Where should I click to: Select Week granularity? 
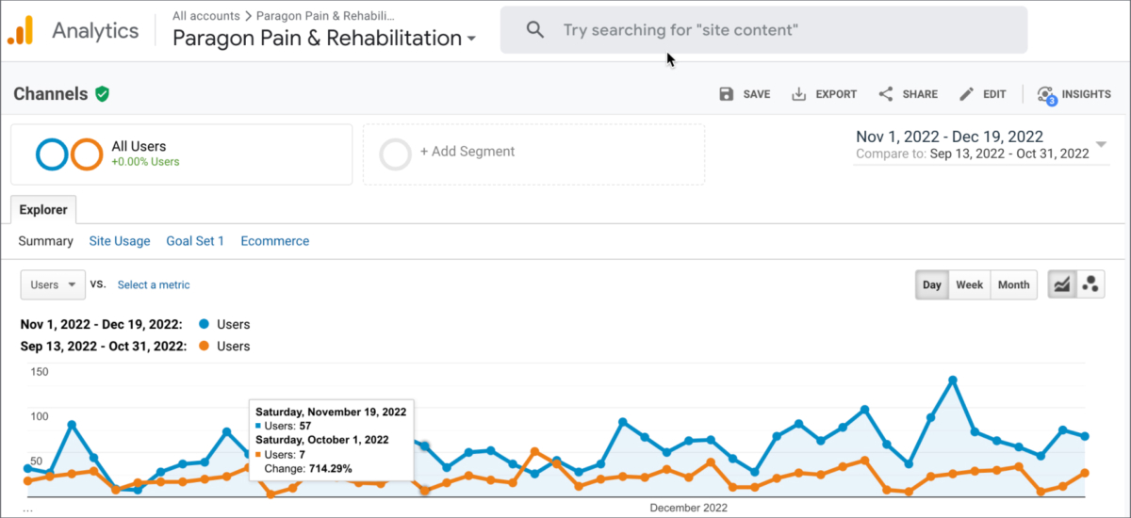click(969, 284)
